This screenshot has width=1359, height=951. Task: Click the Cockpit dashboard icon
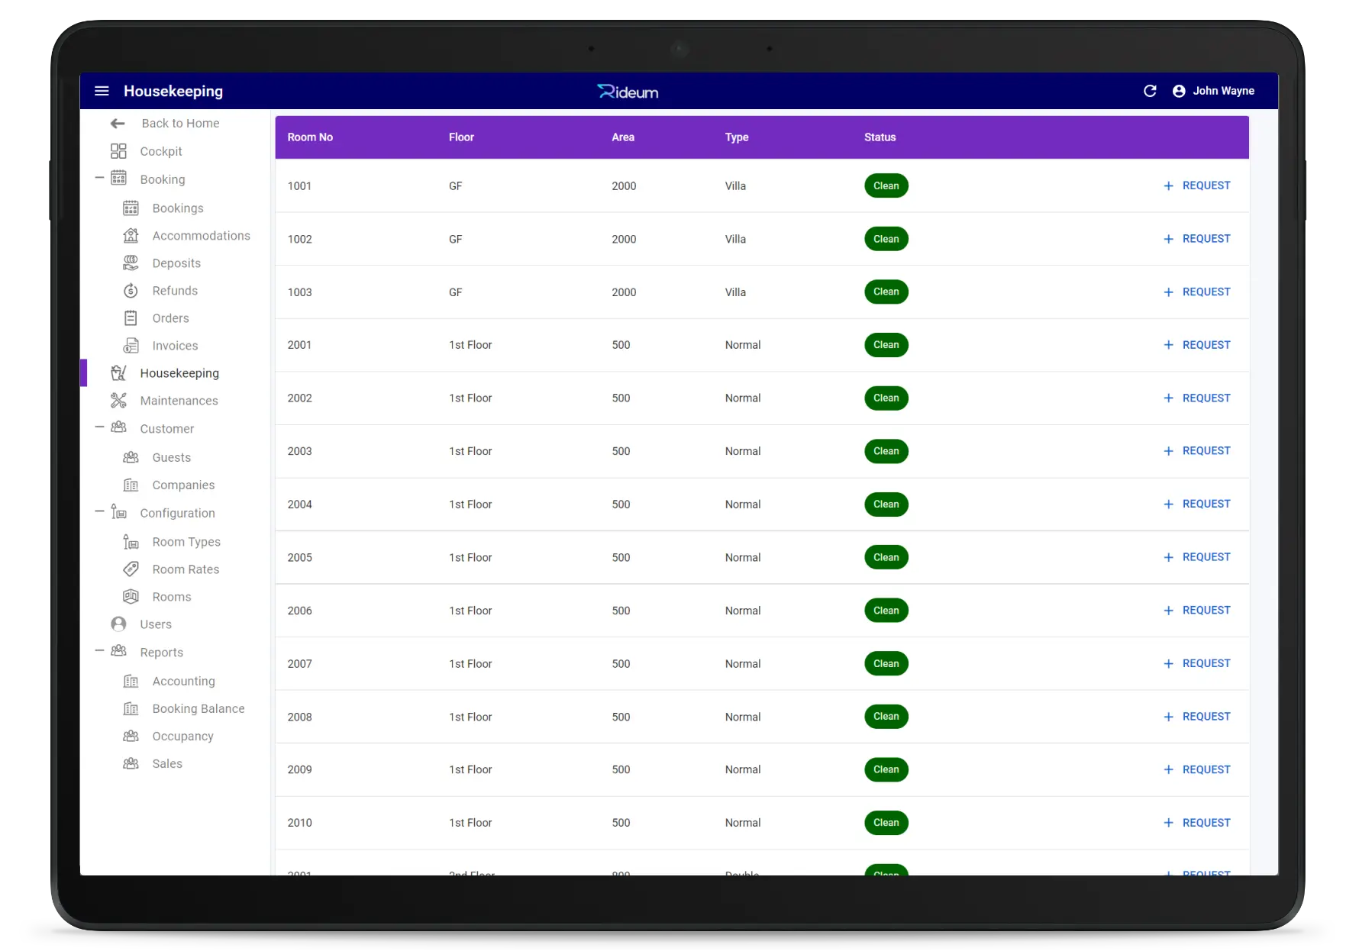[118, 151]
